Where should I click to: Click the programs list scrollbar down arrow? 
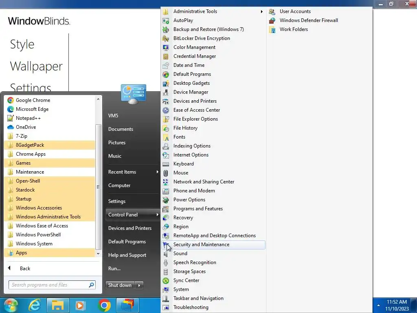(98, 253)
